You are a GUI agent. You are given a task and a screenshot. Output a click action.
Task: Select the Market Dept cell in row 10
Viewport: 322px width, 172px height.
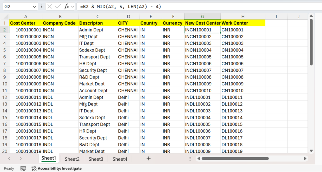[98, 84]
